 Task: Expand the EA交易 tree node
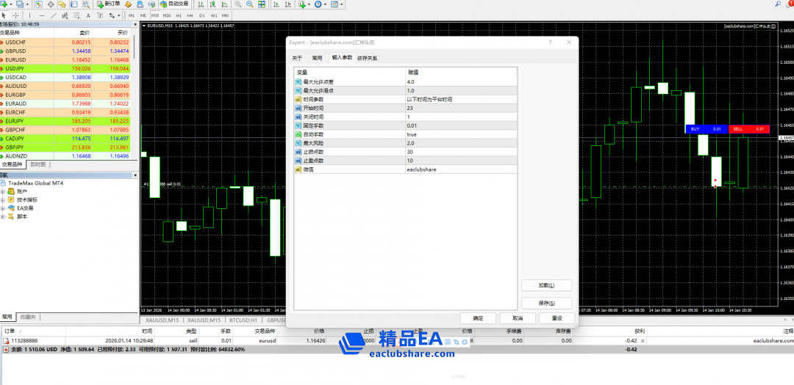coord(3,208)
